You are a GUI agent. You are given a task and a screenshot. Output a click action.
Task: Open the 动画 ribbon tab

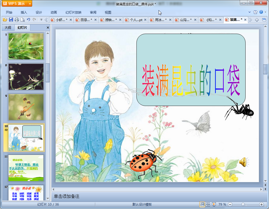(54, 12)
